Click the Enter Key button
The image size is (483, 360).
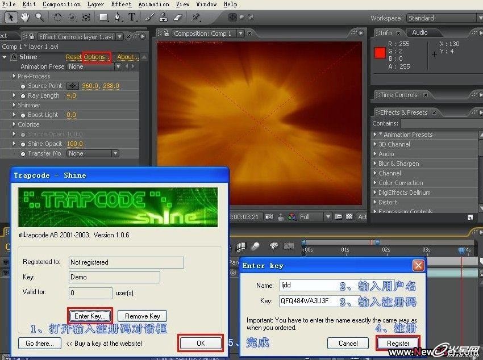click(x=90, y=316)
